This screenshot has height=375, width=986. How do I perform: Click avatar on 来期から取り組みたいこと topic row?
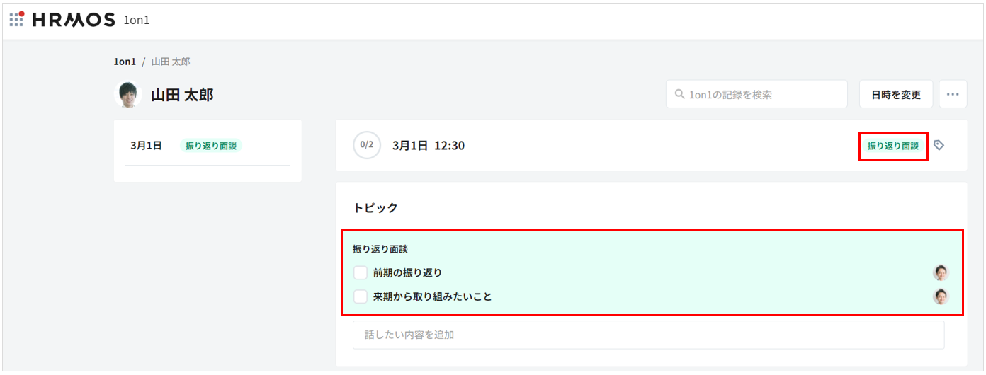coord(941,297)
